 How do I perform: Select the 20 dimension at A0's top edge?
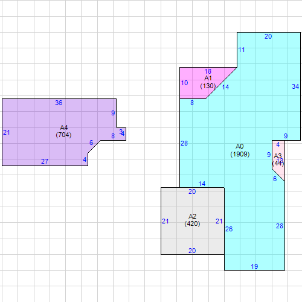(x=268, y=36)
